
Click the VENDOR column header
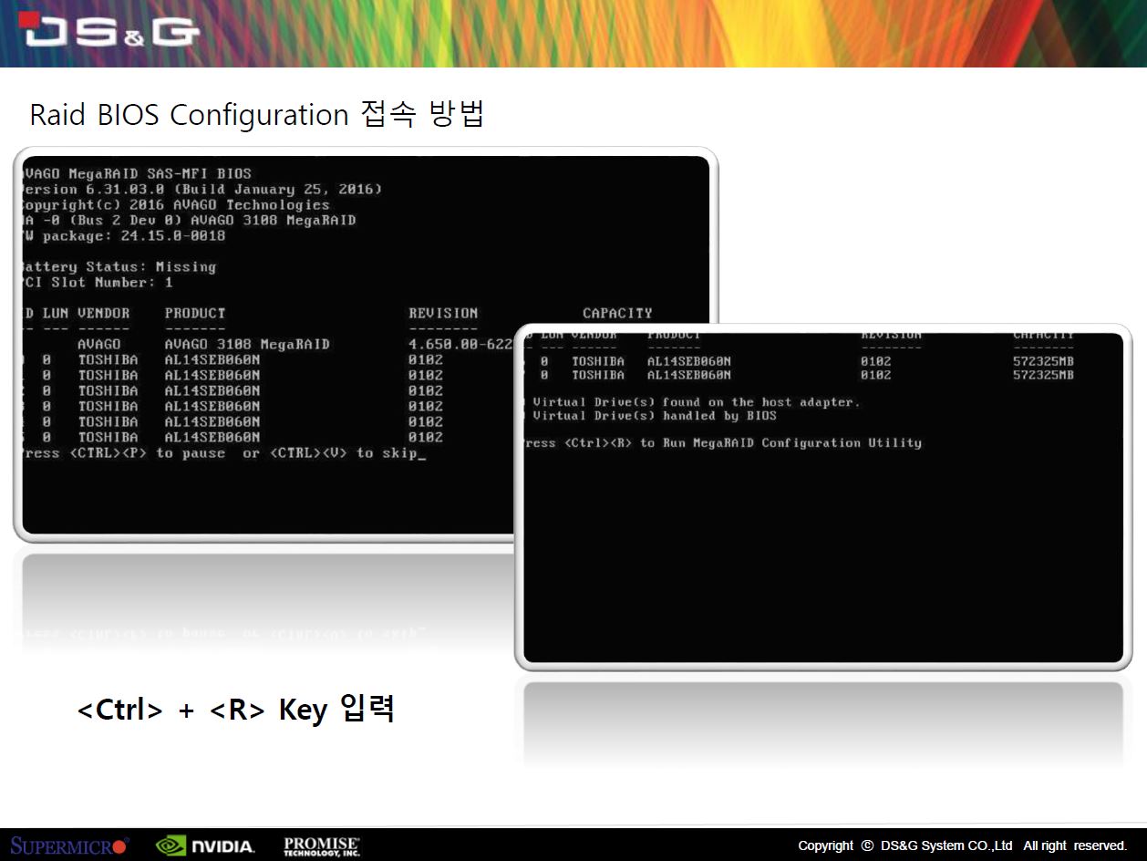(103, 313)
